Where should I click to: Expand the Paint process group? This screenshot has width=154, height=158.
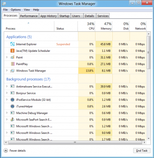[7, 57]
